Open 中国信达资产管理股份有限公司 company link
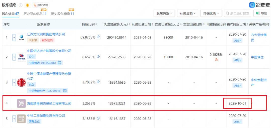 pyautogui.click(x=49, y=51)
